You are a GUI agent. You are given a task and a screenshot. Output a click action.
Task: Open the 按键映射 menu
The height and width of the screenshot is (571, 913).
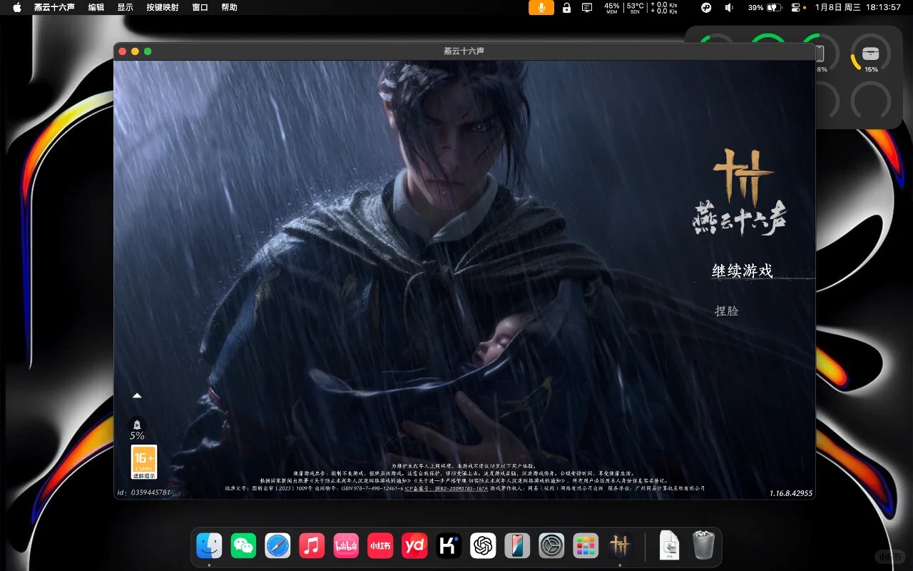[x=163, y=7]
